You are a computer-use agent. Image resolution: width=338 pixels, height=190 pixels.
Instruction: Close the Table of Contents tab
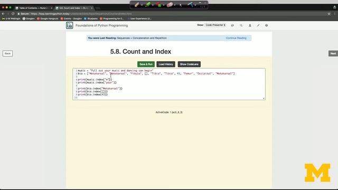pos(52,8)
